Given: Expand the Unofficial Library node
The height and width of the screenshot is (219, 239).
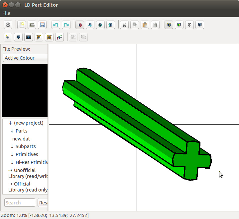Looking at the screenshot, I should pos(10,170).
